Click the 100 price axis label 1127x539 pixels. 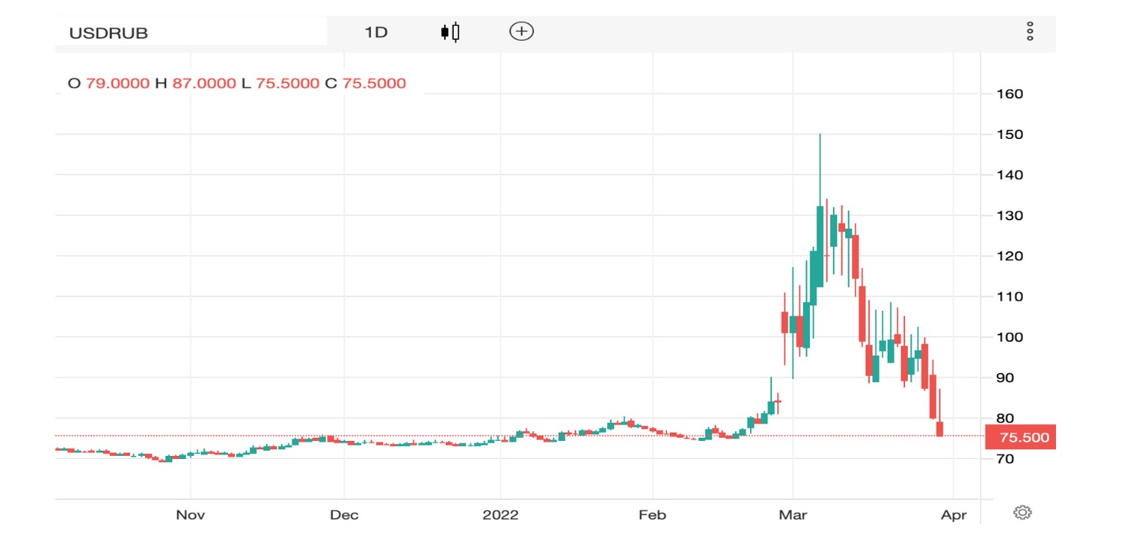[x=1011, y=337]
